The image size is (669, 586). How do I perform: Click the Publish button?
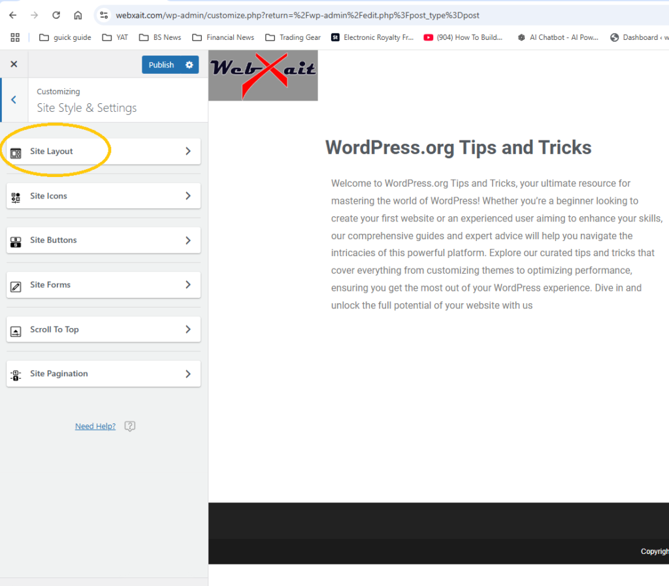(161, 65)
